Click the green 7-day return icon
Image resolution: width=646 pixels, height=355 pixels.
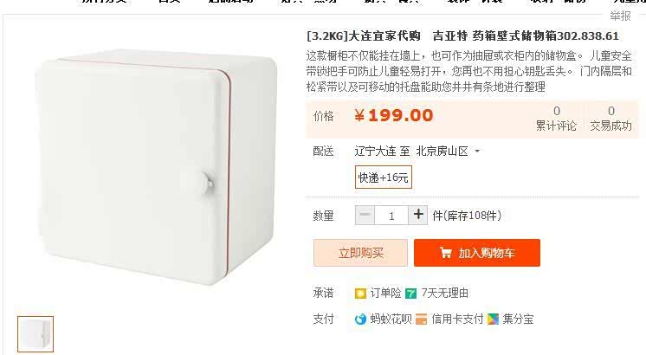(x=410, y=294)
